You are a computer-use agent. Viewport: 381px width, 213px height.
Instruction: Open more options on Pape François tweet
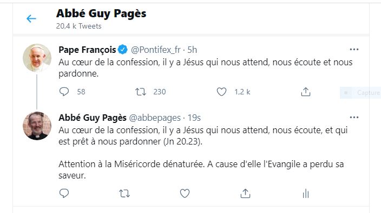click(x=354, y=50)
